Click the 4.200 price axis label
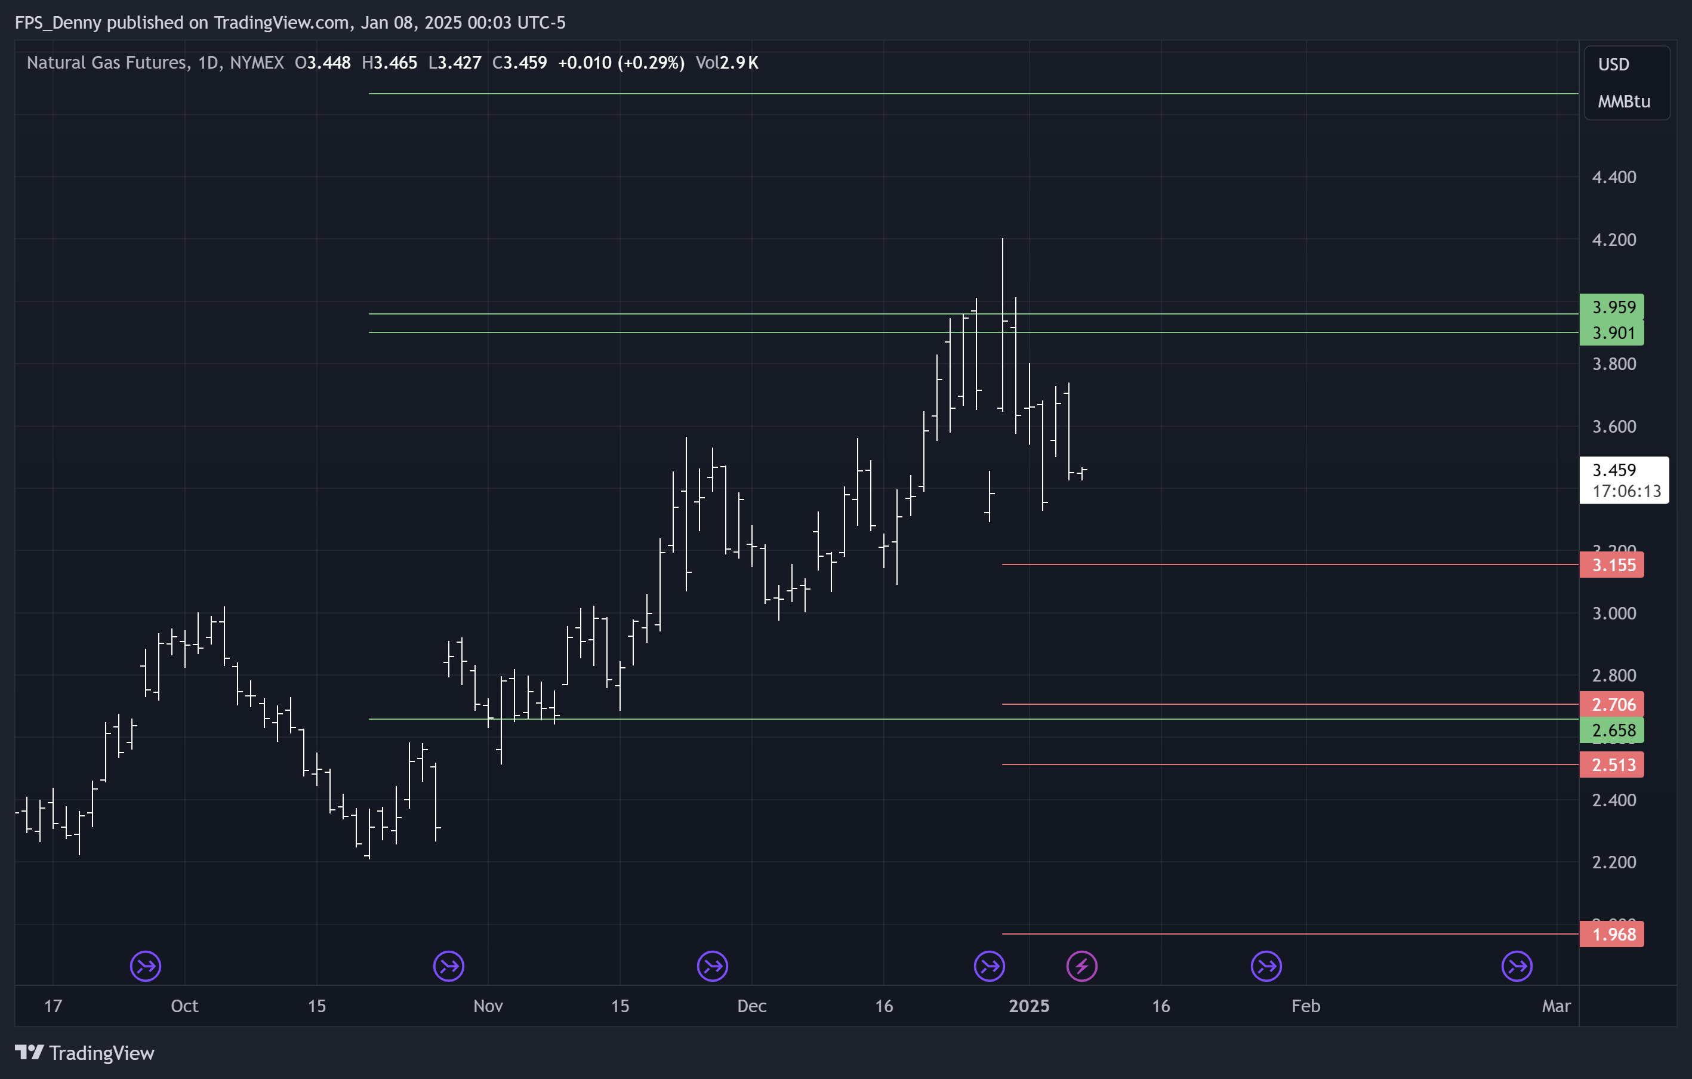The height and width of the screenshot is (1079, 1692). [x=1614, y=239]
